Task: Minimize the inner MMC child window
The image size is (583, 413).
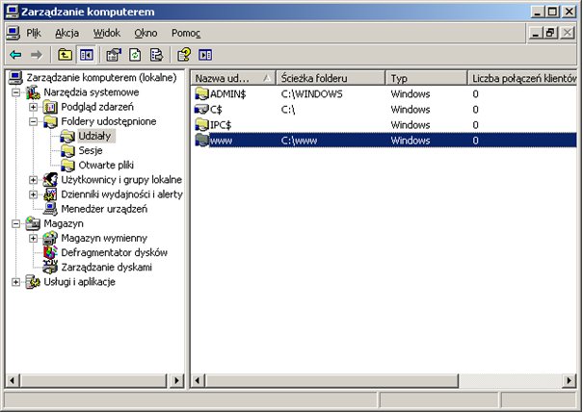Action: [x=536, y=33]
